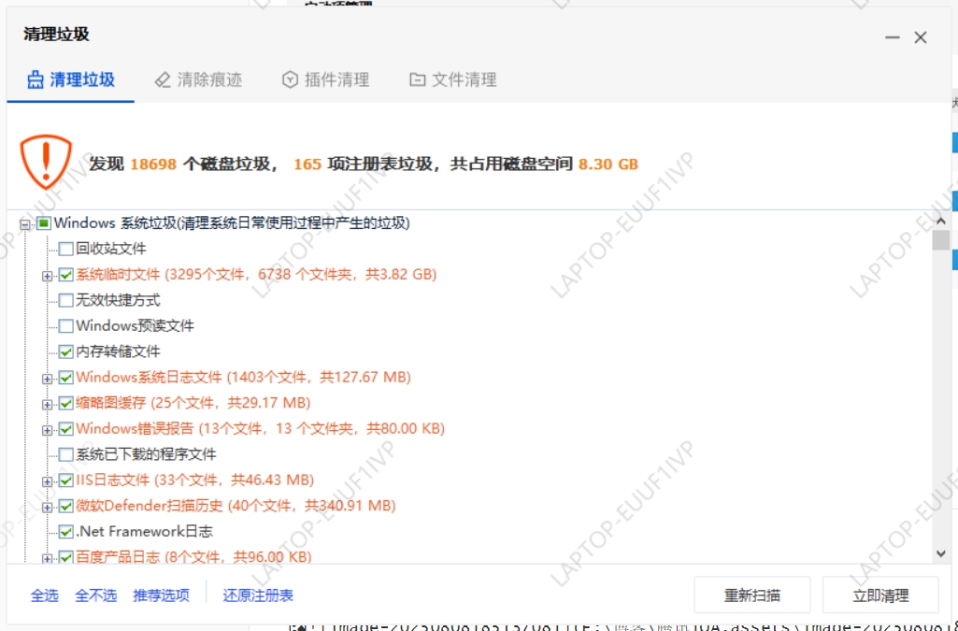This screenshot has width=958, height=631.
Task: Uncheck the 系统临时文件 checkbox
Action: pos(66,275)
